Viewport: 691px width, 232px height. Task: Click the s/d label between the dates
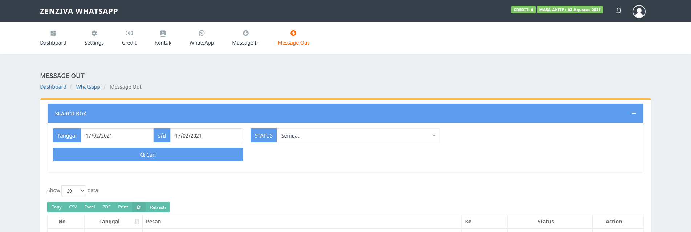[162, 135]
